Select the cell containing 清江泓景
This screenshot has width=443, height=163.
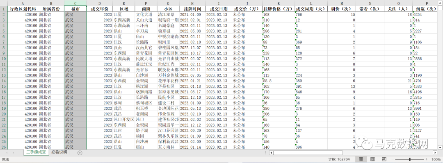point(168,14)
